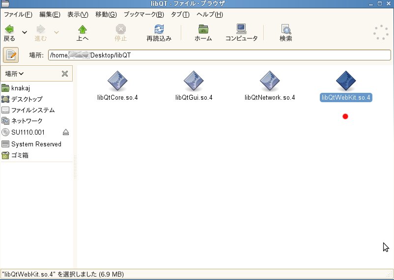This screenshot has width=394, height=280.
Task: Go up a folder with 上へ
Action: click(x=82, y=33)
